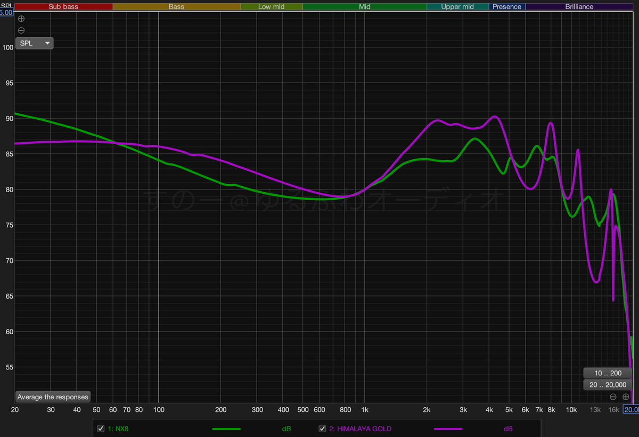Click the 200 label on the frequency axis
Viewport: 639px width, 437px height.
pos(221,410)
